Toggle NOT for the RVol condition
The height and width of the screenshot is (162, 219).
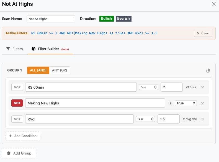(17, 119)
